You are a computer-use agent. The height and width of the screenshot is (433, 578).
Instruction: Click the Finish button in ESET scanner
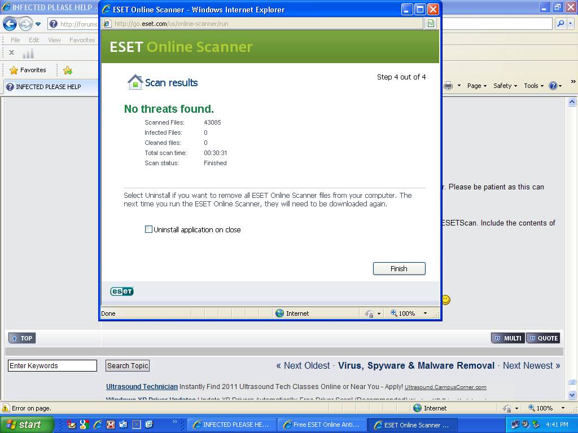[399, 269]
